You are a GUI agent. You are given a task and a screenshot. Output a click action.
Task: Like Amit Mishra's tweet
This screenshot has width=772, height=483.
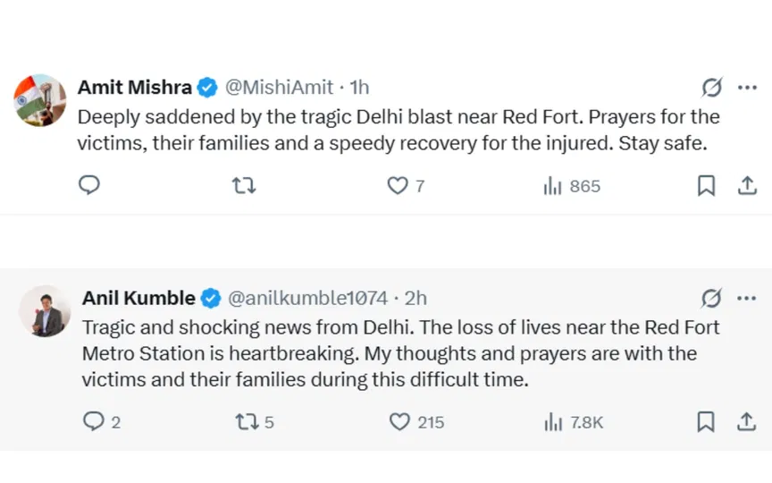pos(398,186)
